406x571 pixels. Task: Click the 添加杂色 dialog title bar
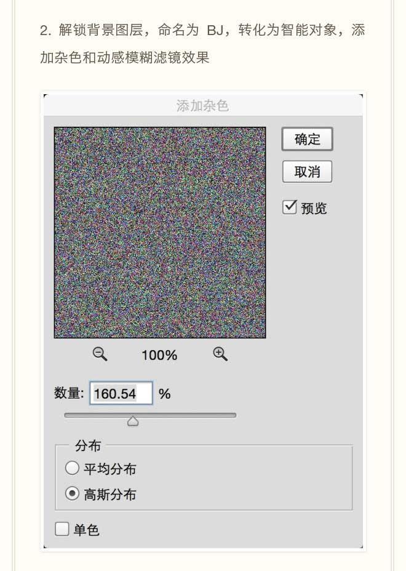[203, 106]
